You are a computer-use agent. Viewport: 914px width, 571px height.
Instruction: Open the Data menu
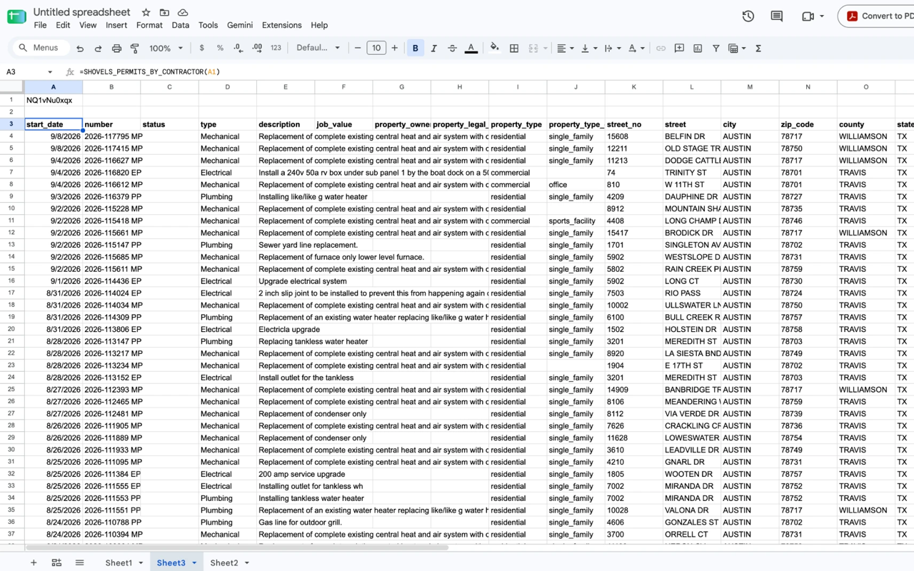(x=181, y=25)
